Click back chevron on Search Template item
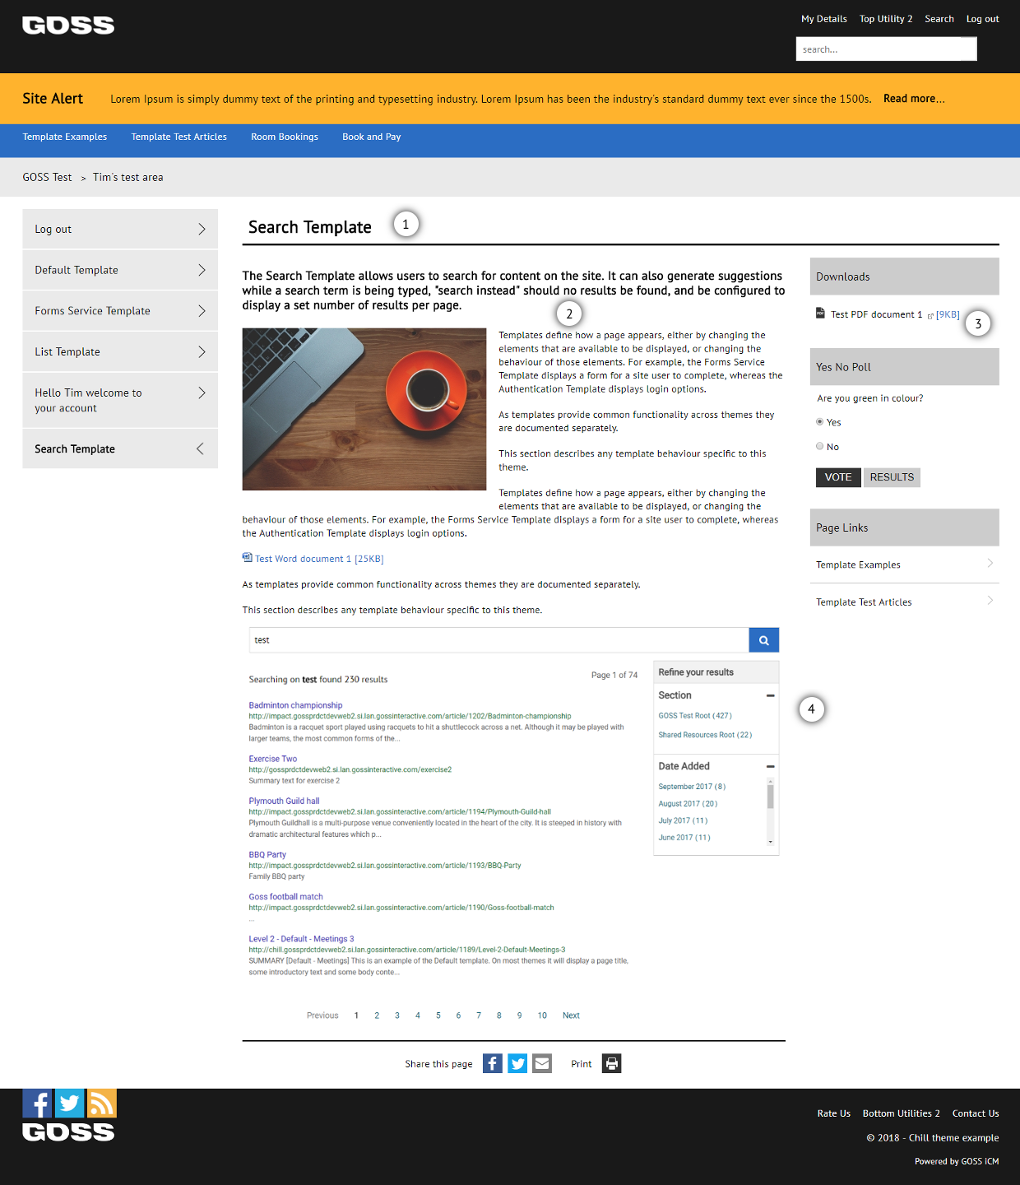1020x1185 pixels. pos(200,448)
